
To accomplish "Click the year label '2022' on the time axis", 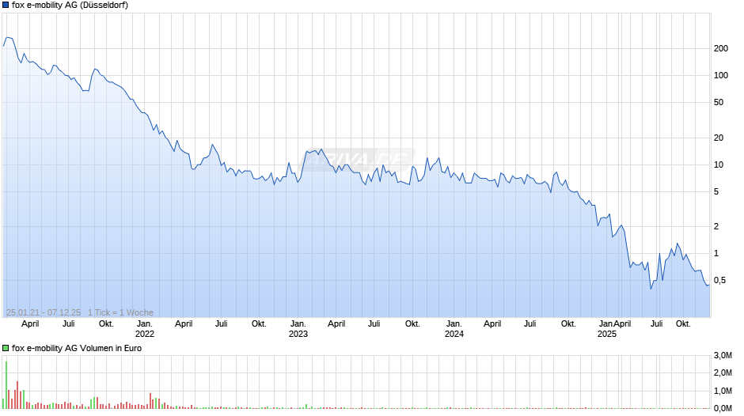I will point(145,334).
